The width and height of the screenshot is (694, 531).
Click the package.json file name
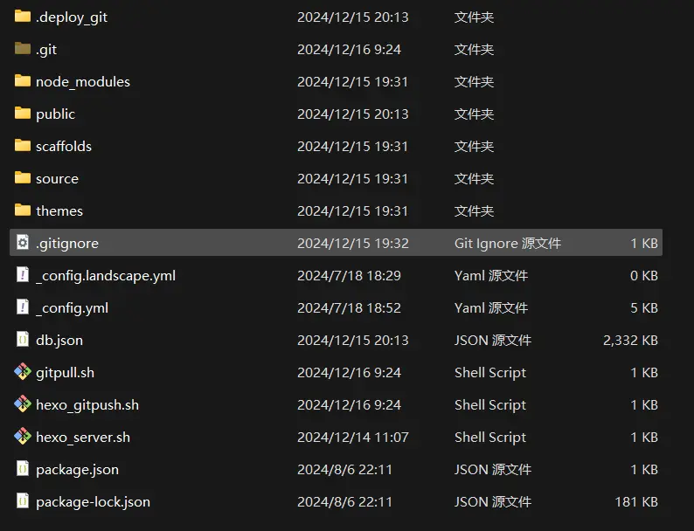pyautogui.click(x=78, y=470)
